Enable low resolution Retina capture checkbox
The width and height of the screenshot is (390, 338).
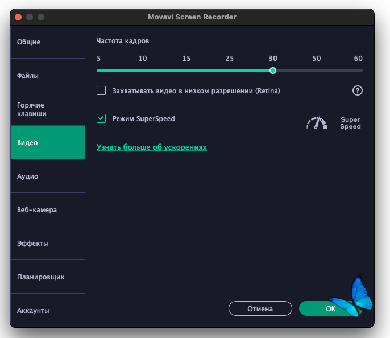[101, 90]
